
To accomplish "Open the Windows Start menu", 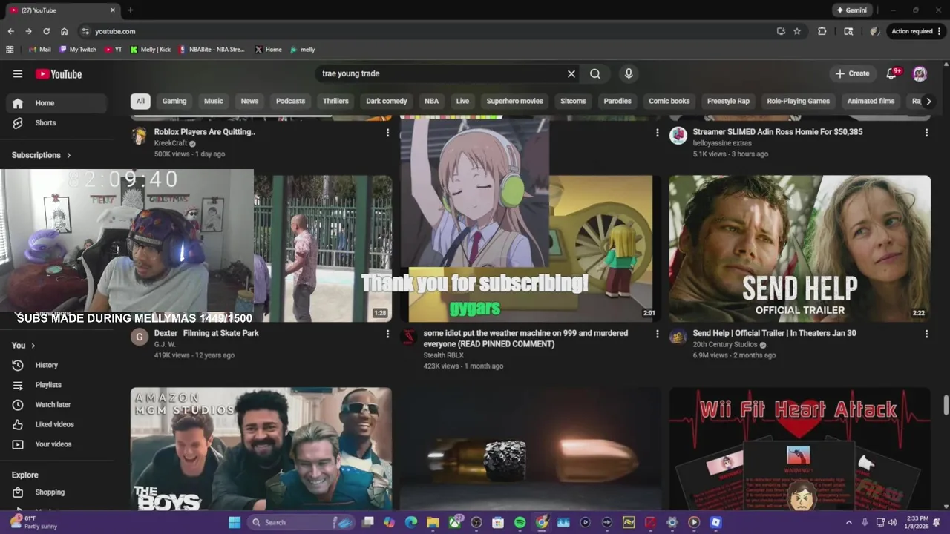I will 235,522.
